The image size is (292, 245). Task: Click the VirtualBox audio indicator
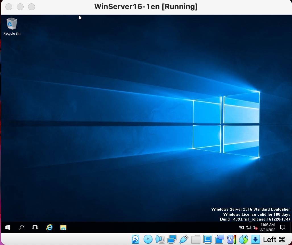click(160, 239)
